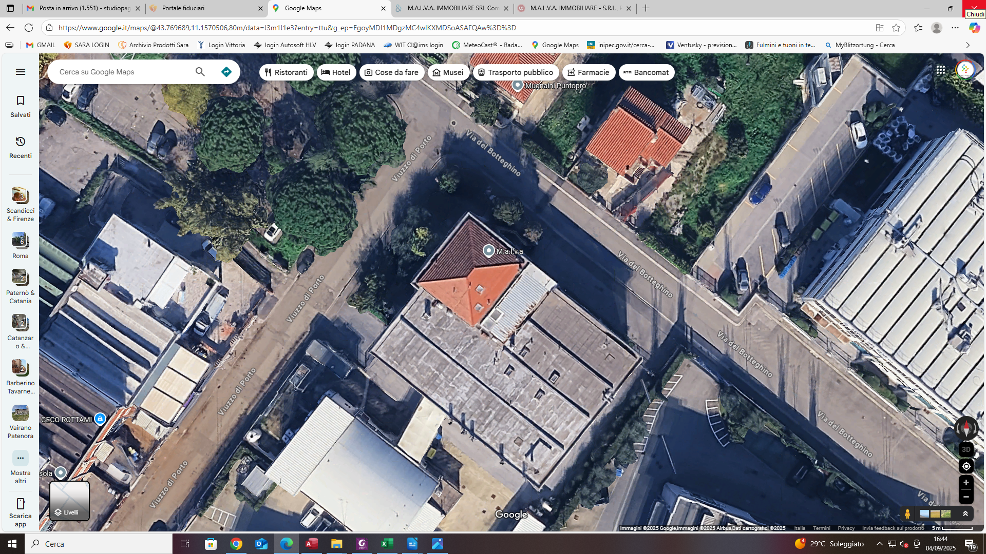Screen dimensions: 986x554
Task: Open the Google apps grid
Action: (x=940, y=70)
